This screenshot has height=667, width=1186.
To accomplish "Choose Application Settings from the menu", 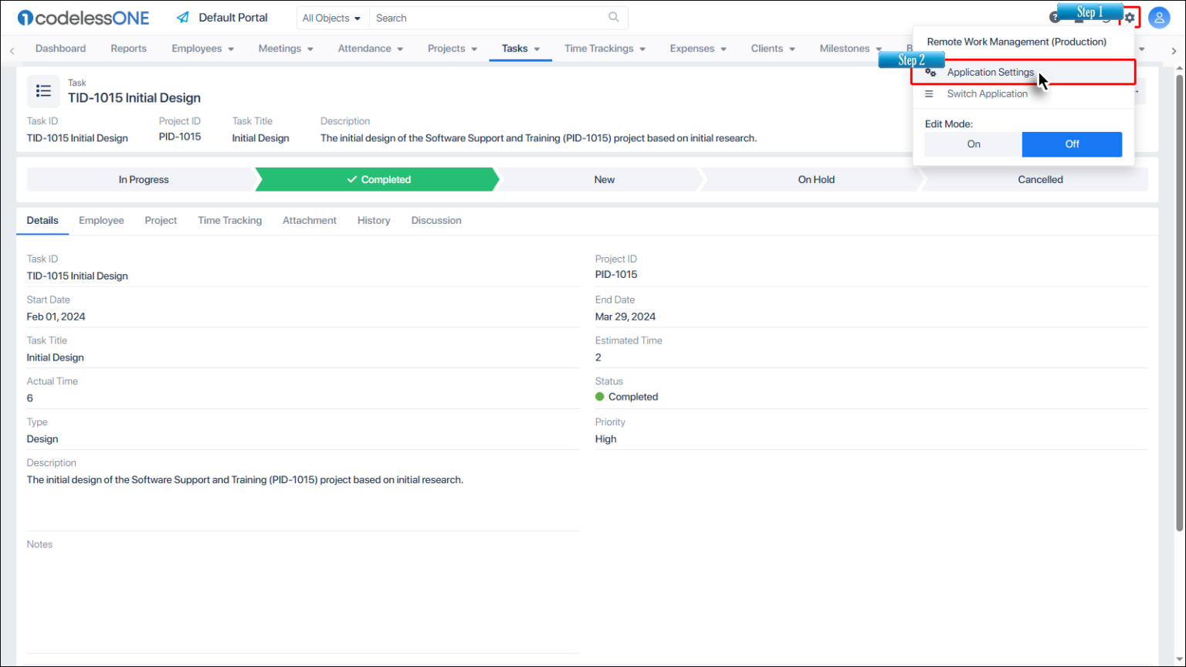I will [990, 73].
